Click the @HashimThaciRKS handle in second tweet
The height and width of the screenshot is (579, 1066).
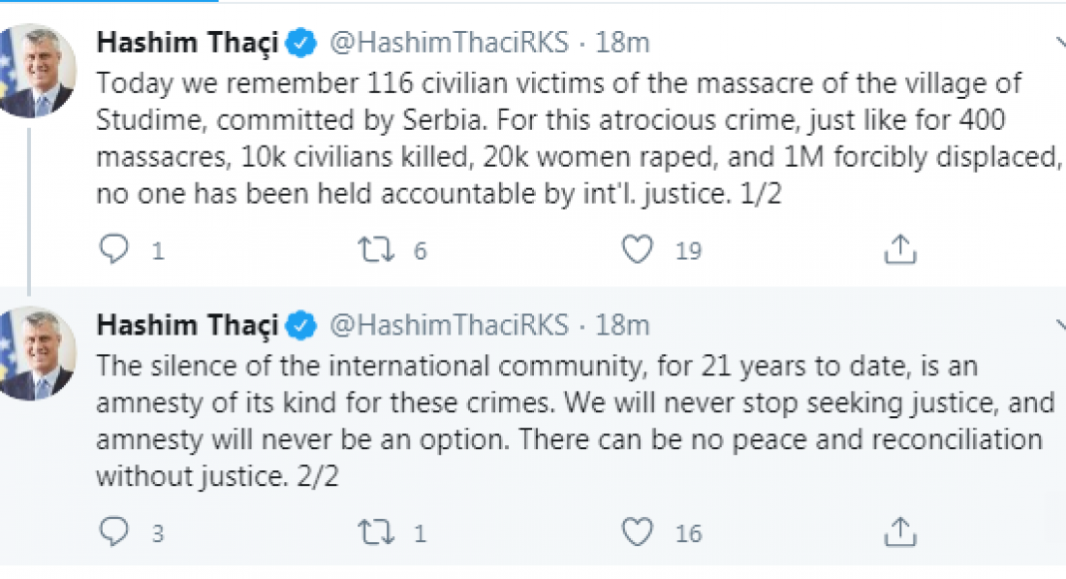point(448,325)
